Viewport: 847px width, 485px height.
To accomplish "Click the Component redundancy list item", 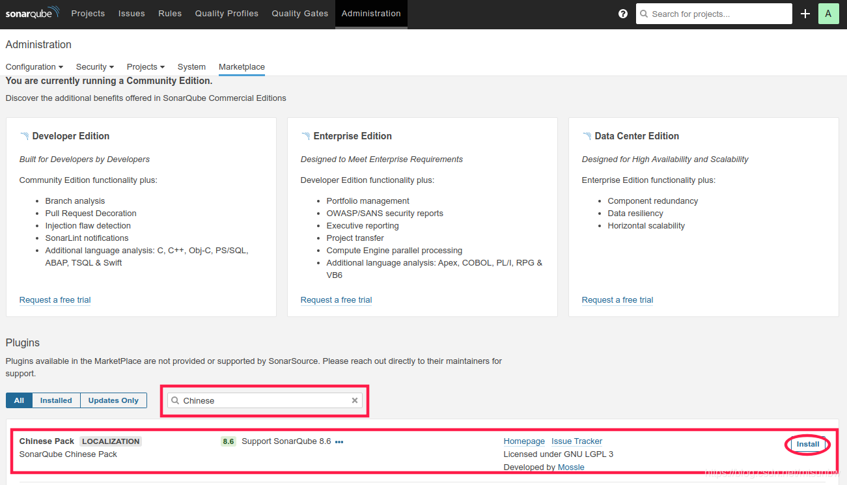I will (653, 201).
